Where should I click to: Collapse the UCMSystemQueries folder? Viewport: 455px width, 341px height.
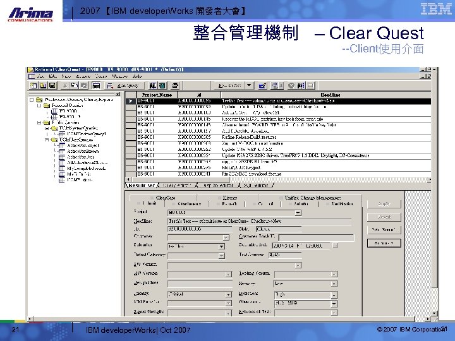[47, 128]
